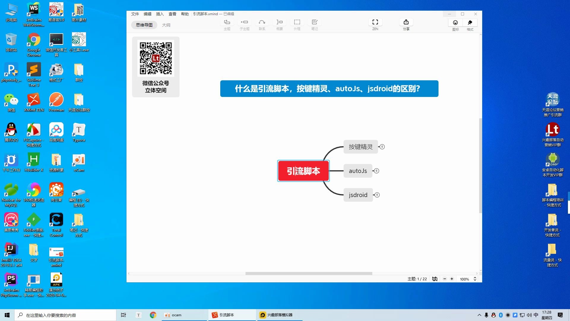Click the volume icon in system tray
Screen dimensions: 570x321
click(529, 315)
